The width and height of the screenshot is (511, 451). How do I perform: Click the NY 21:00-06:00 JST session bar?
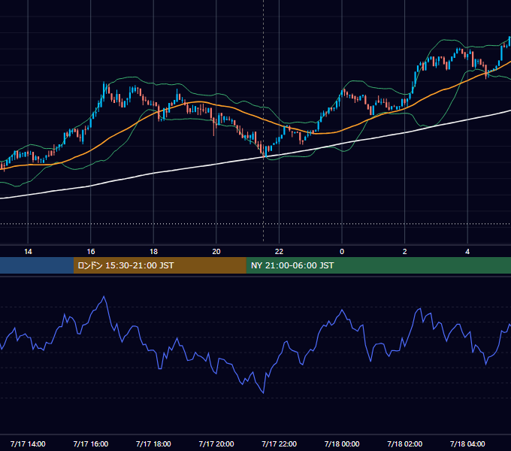[x=378, y=265]
